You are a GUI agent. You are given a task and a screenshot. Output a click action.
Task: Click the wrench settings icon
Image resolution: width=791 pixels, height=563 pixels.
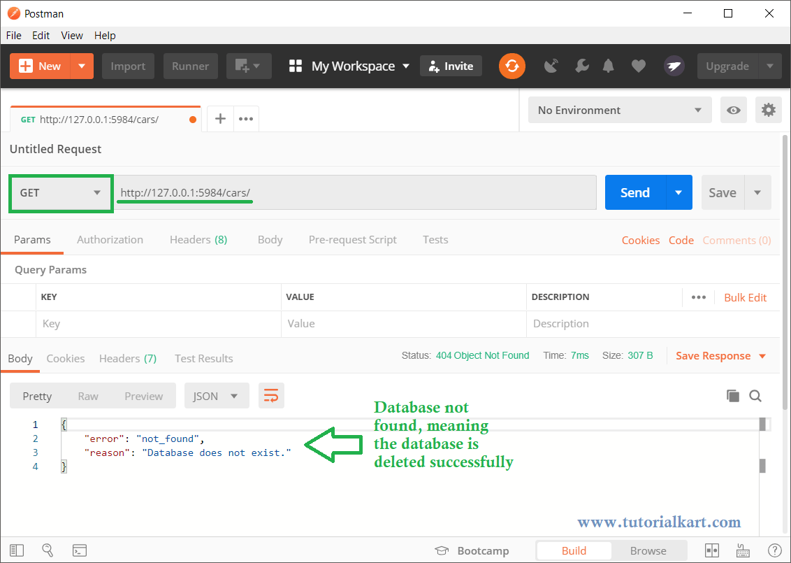pyautogui.click(x=581, y=66)
